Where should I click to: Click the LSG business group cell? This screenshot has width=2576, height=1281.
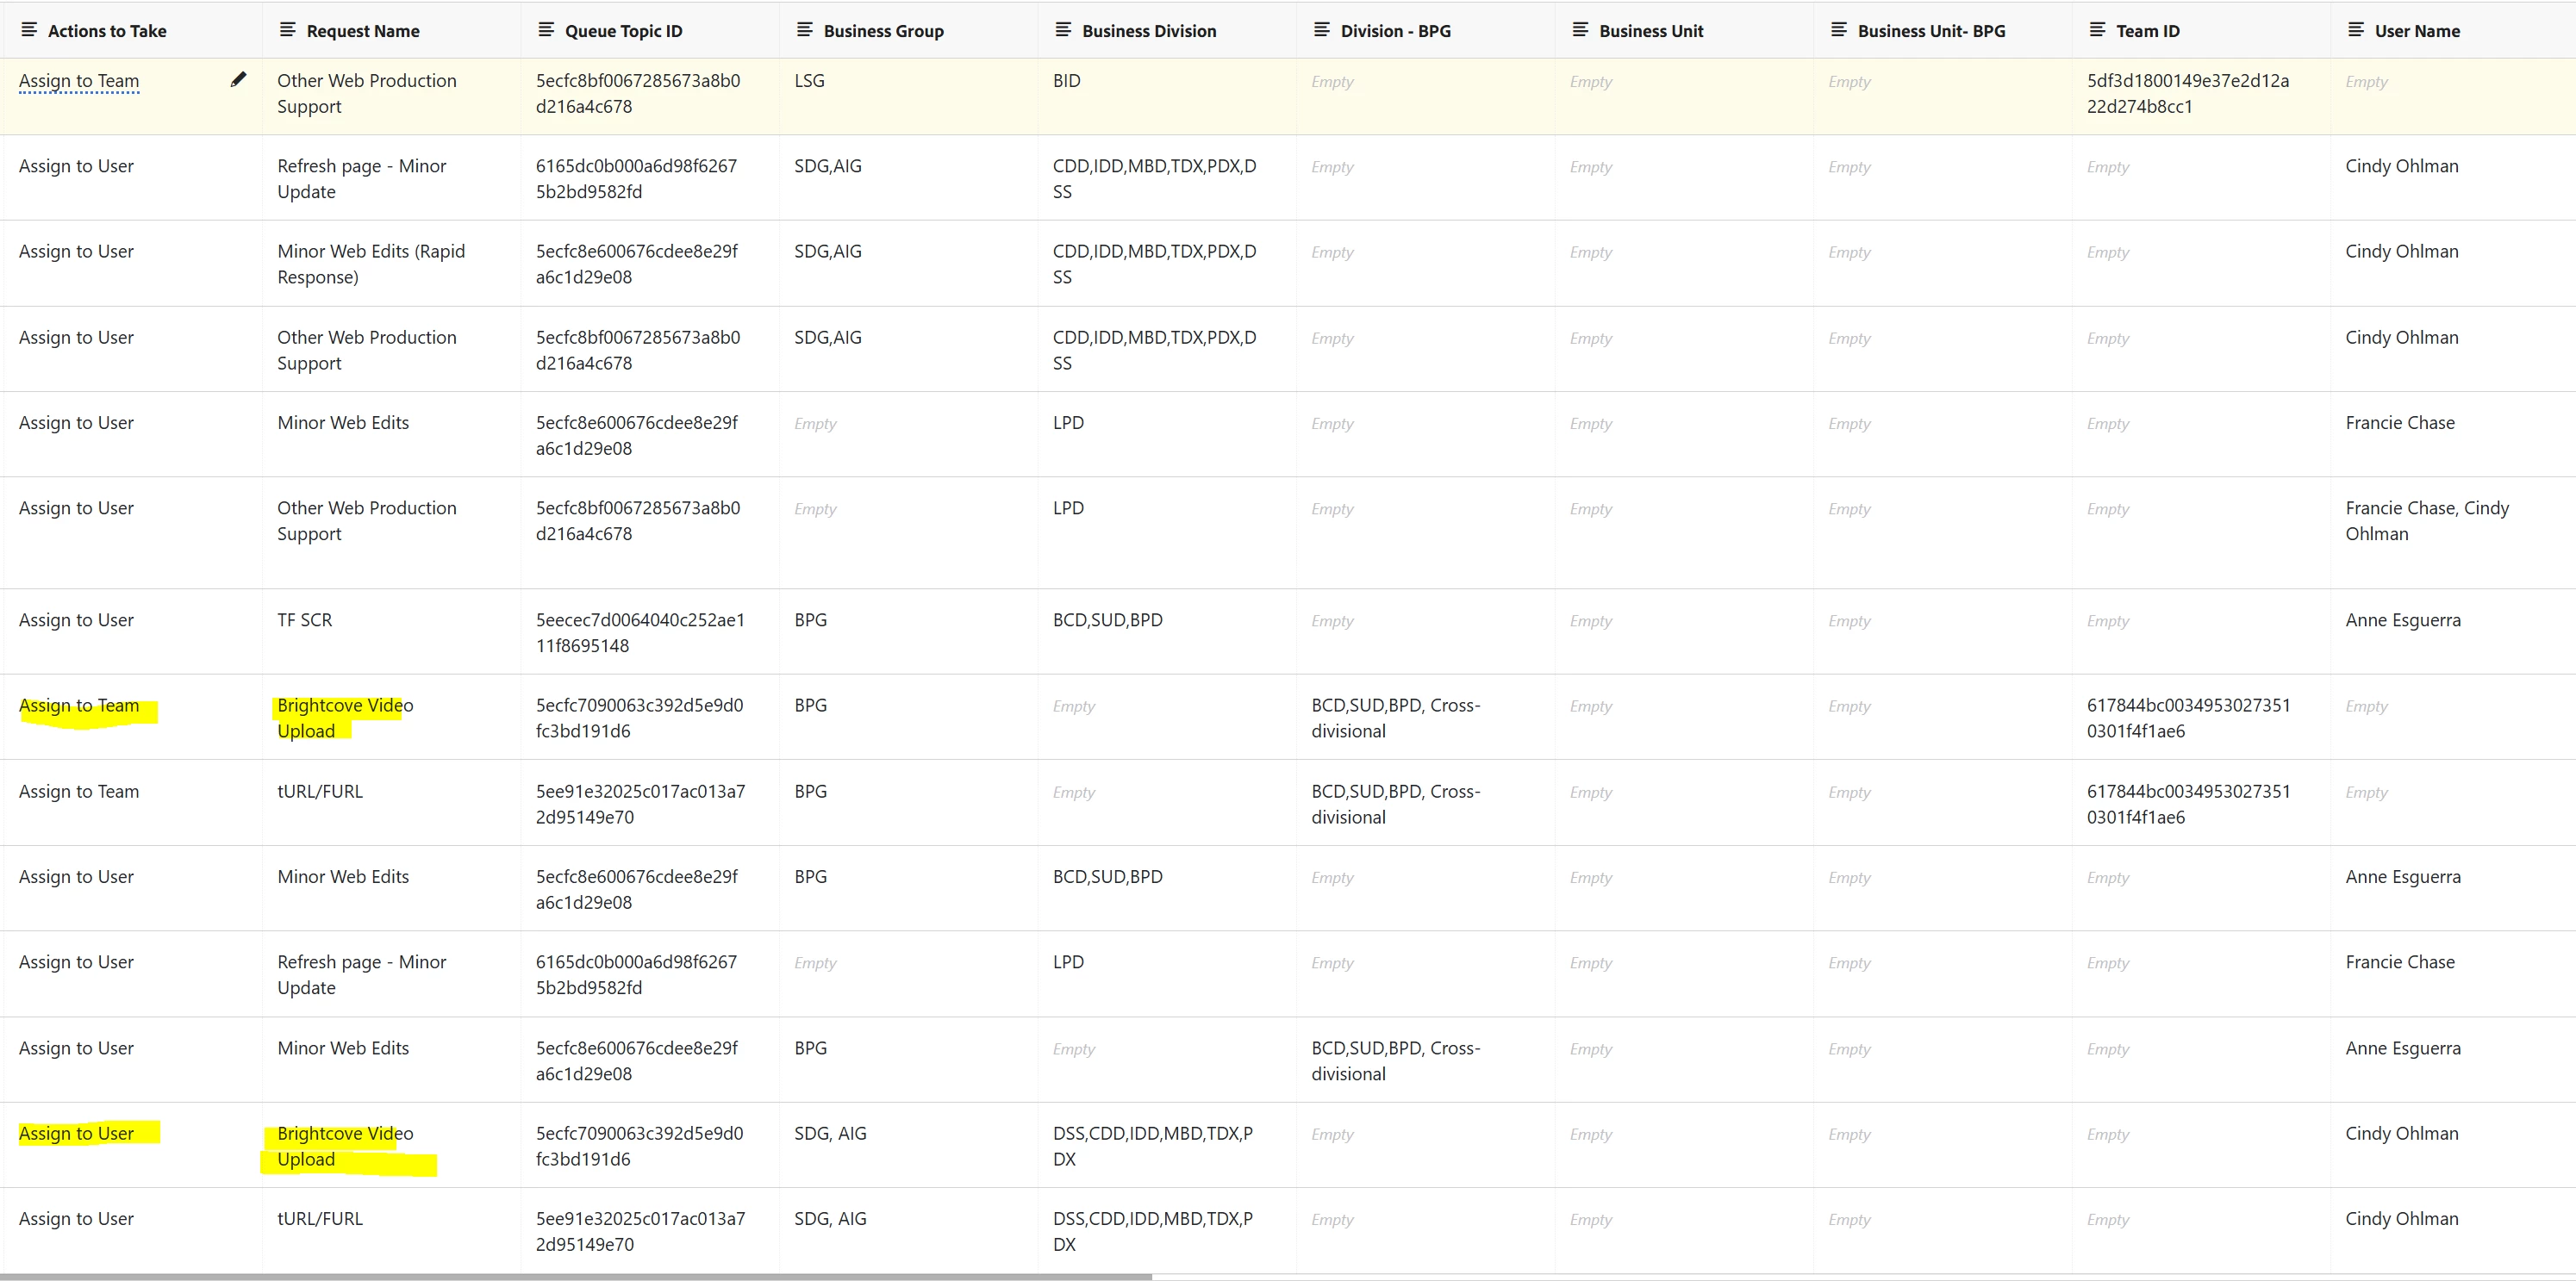809,81
